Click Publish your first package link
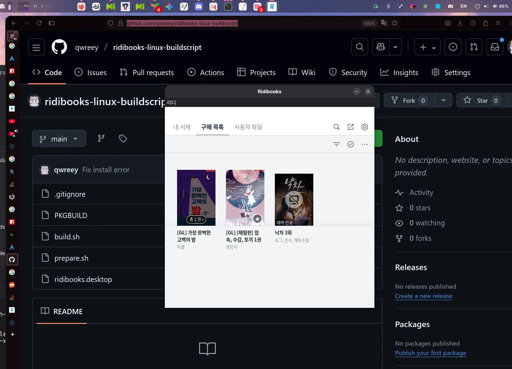The image size is (512, 369). point(430,353)
